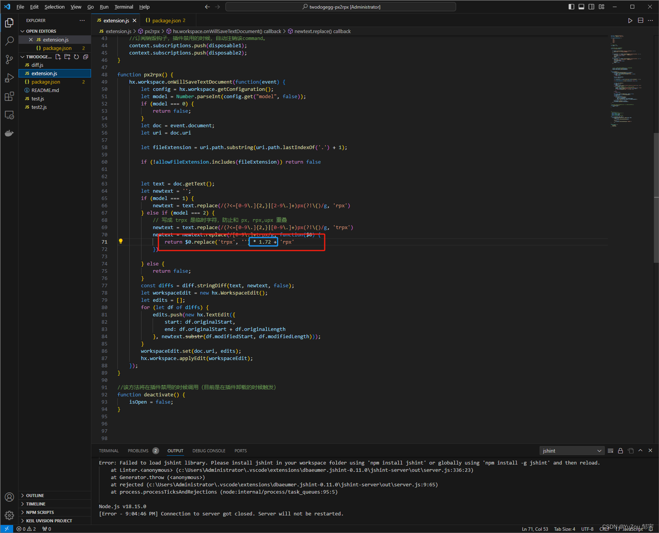Open the Search view
The width and height of the screenshot is (659, 533).
tap(9, 41)
